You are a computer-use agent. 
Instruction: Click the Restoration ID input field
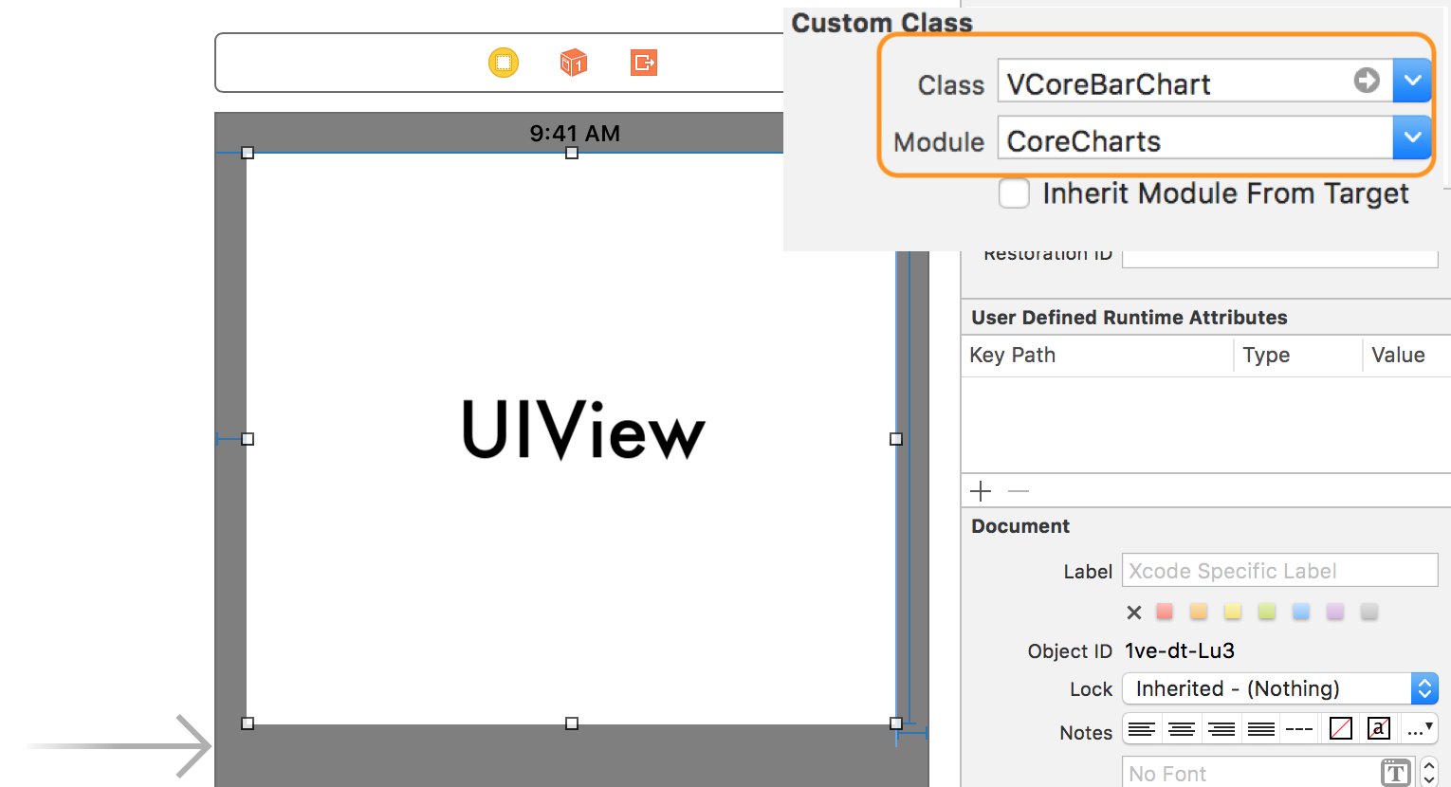(x=1280, y=258)
